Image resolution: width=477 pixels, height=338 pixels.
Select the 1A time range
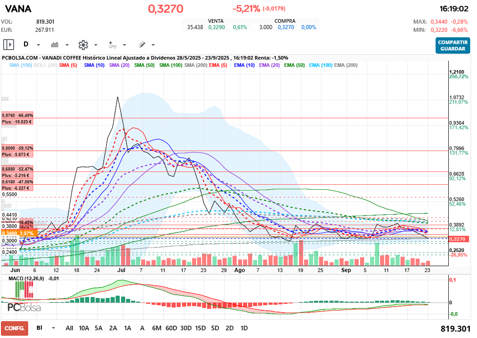click(x=127, y=328)
